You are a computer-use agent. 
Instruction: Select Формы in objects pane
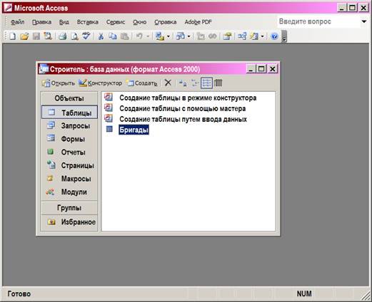click(x=69, y=139)
